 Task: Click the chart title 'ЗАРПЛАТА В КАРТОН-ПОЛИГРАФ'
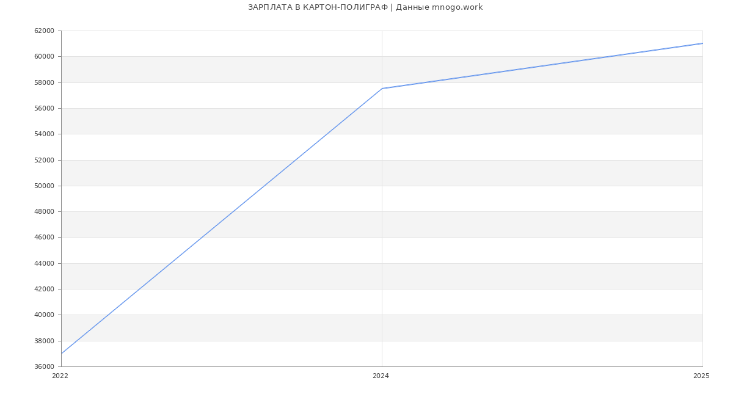pyautogui.click(x=318, y=7)
